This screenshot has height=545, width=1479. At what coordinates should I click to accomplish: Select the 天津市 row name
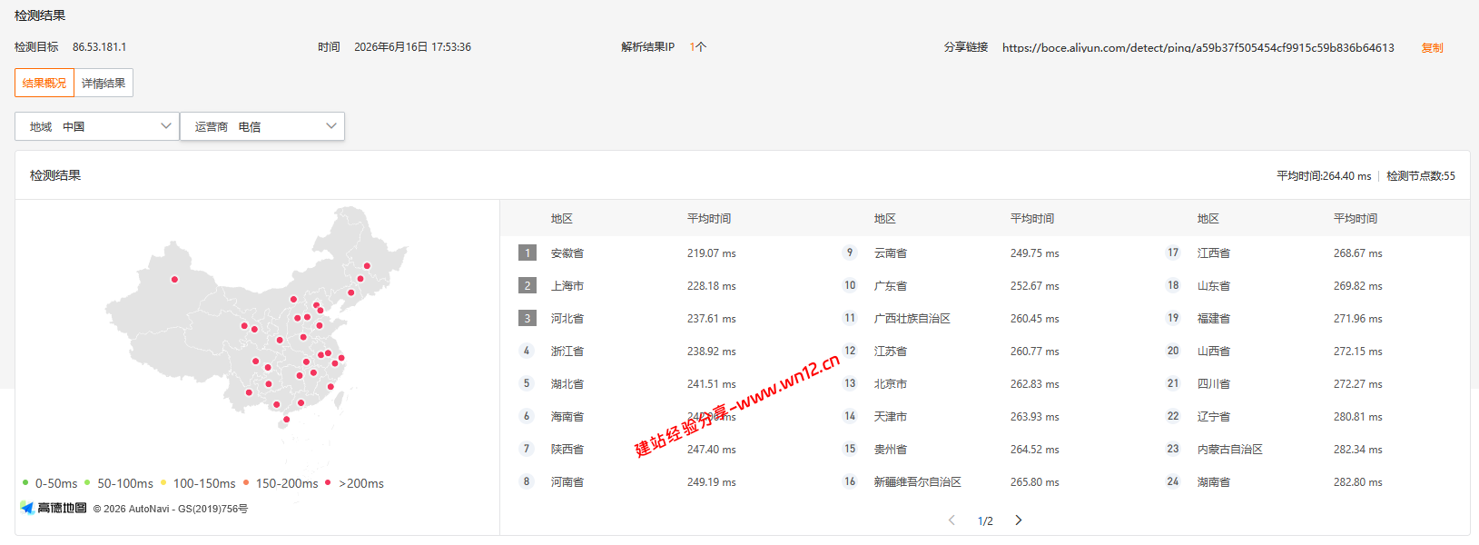click(x=891, y=417)
